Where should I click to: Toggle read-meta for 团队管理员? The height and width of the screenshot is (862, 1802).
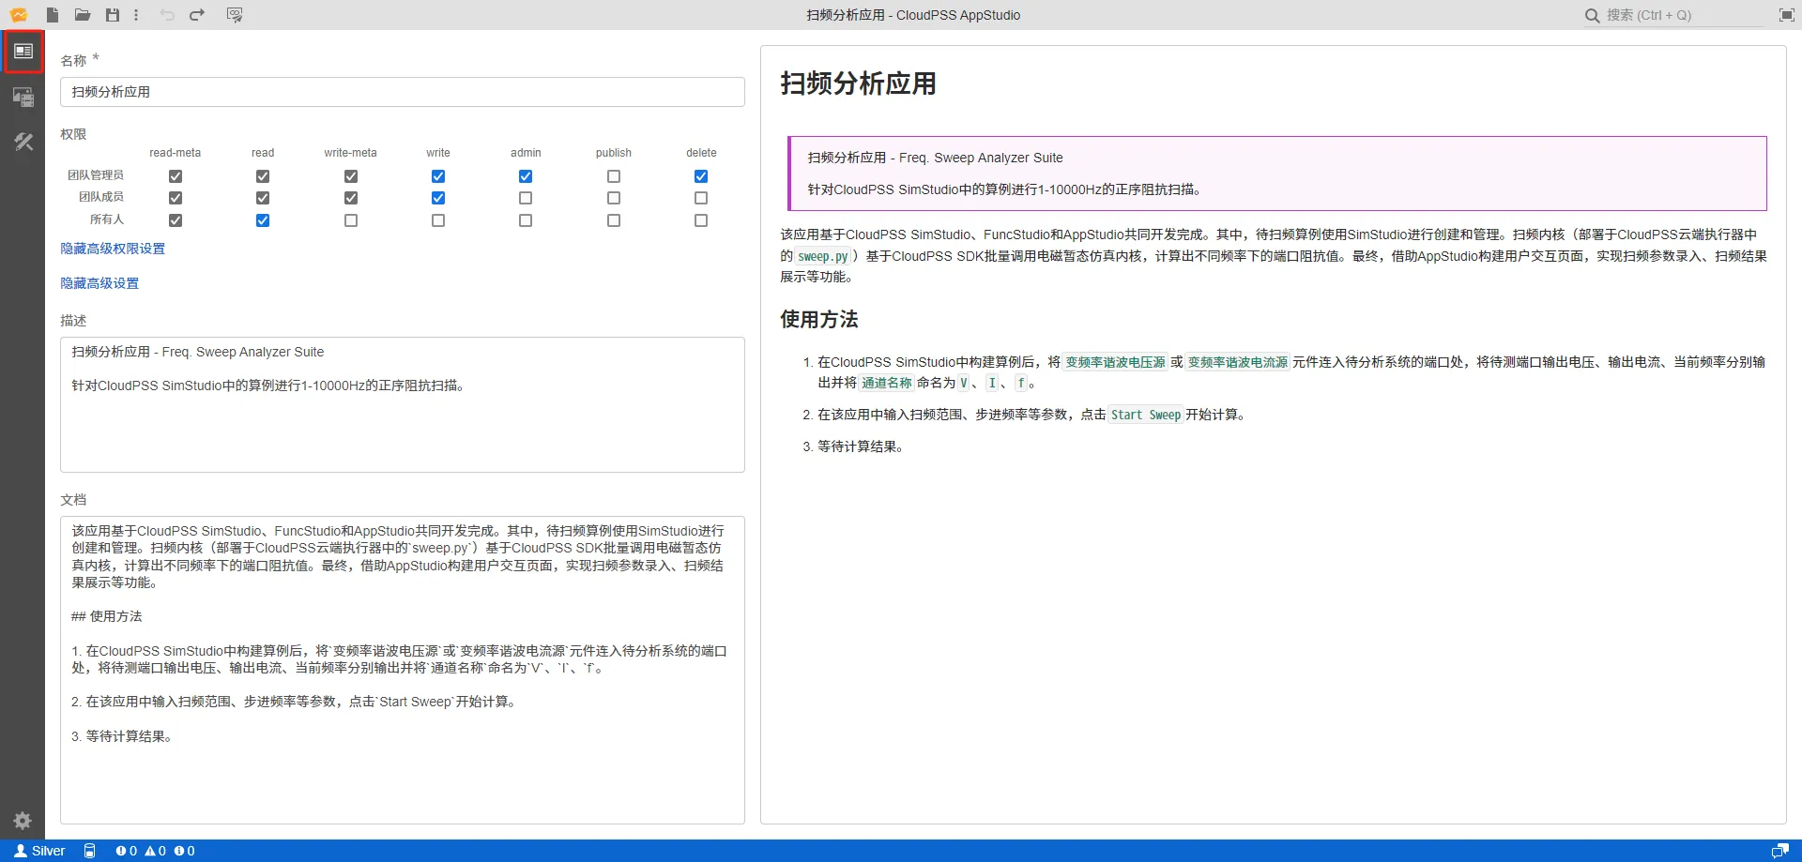pos(176,176)
